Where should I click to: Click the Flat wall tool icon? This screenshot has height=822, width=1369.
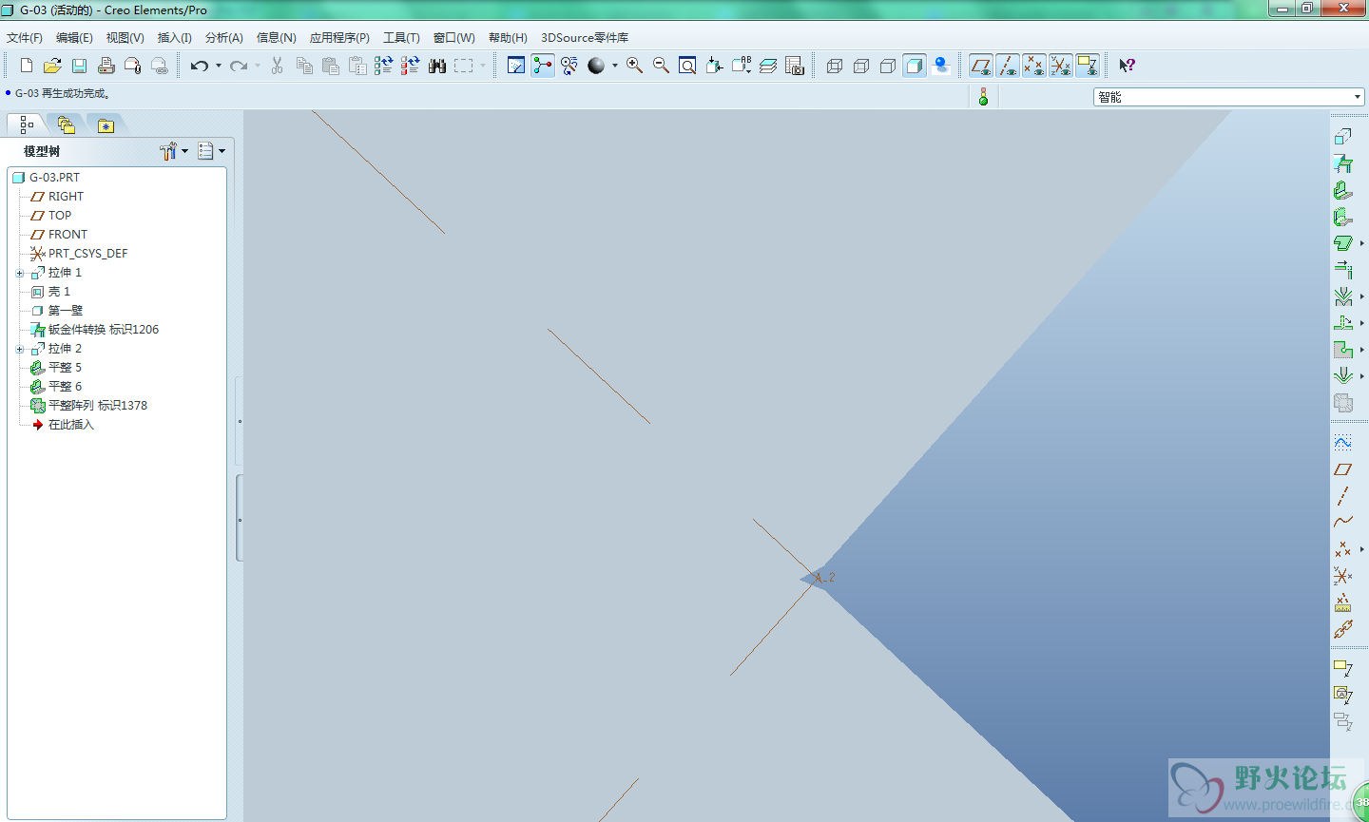point(1342,190)
